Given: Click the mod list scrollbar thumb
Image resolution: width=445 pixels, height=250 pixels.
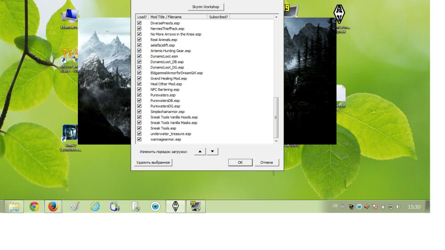Looking at the screenshot, I should click(x=276, y=117).
